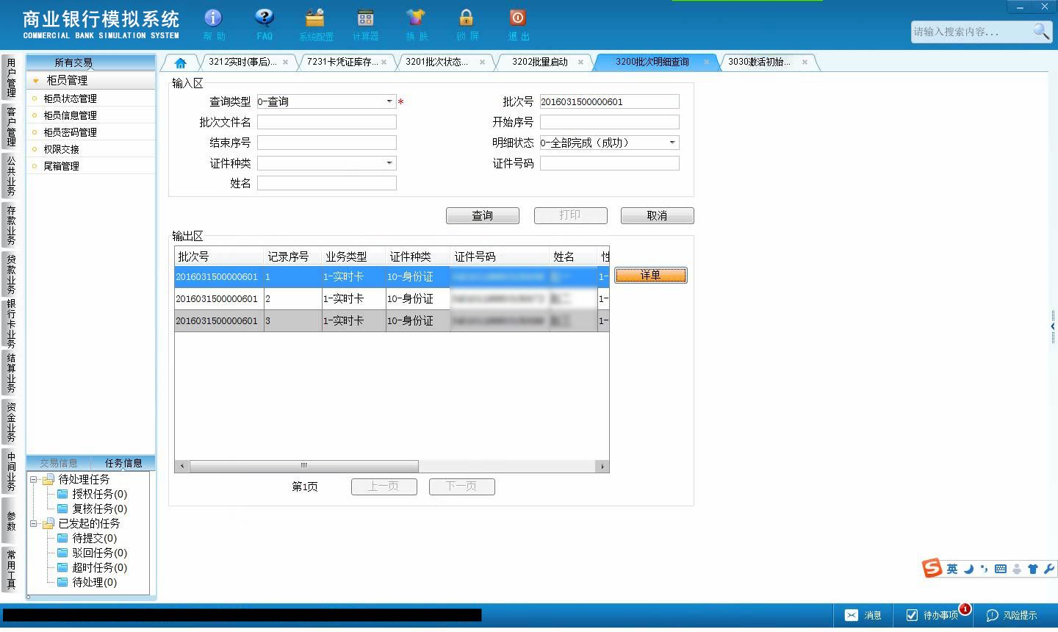Click the 取消 button
The height and width of the screenshot is (632, 1058).
[x=657, y=215]
